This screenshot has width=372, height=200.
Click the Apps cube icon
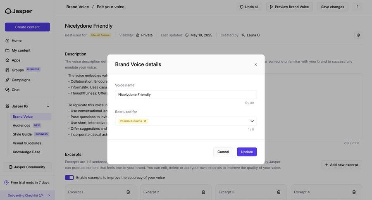pyautogui.click(x=7, y=60)
